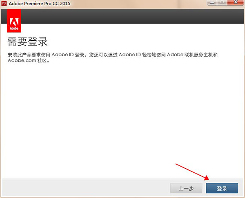Click the Adobe wordmark beneath the logo

pos(14,29)
